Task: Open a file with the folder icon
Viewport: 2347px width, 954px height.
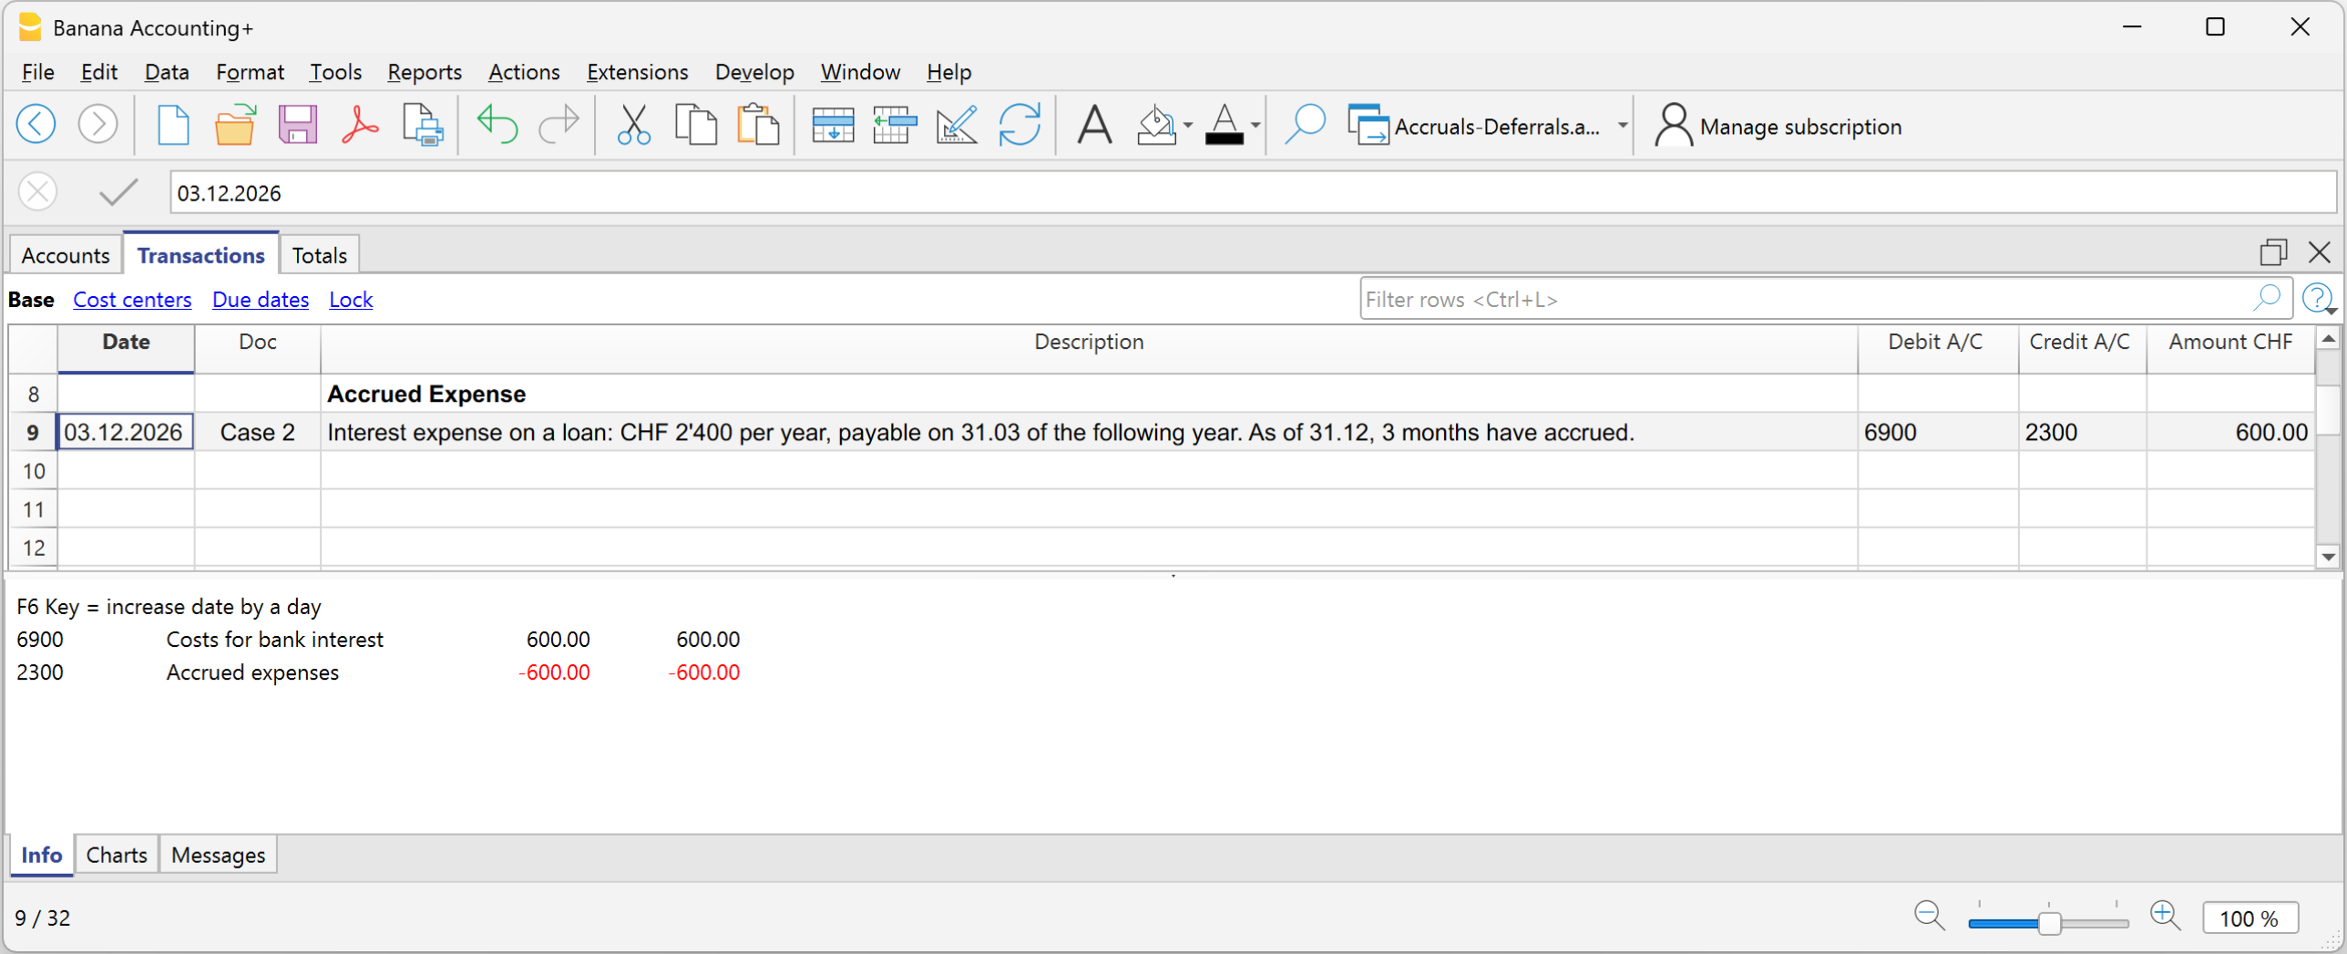Action: tap(235, 125)
